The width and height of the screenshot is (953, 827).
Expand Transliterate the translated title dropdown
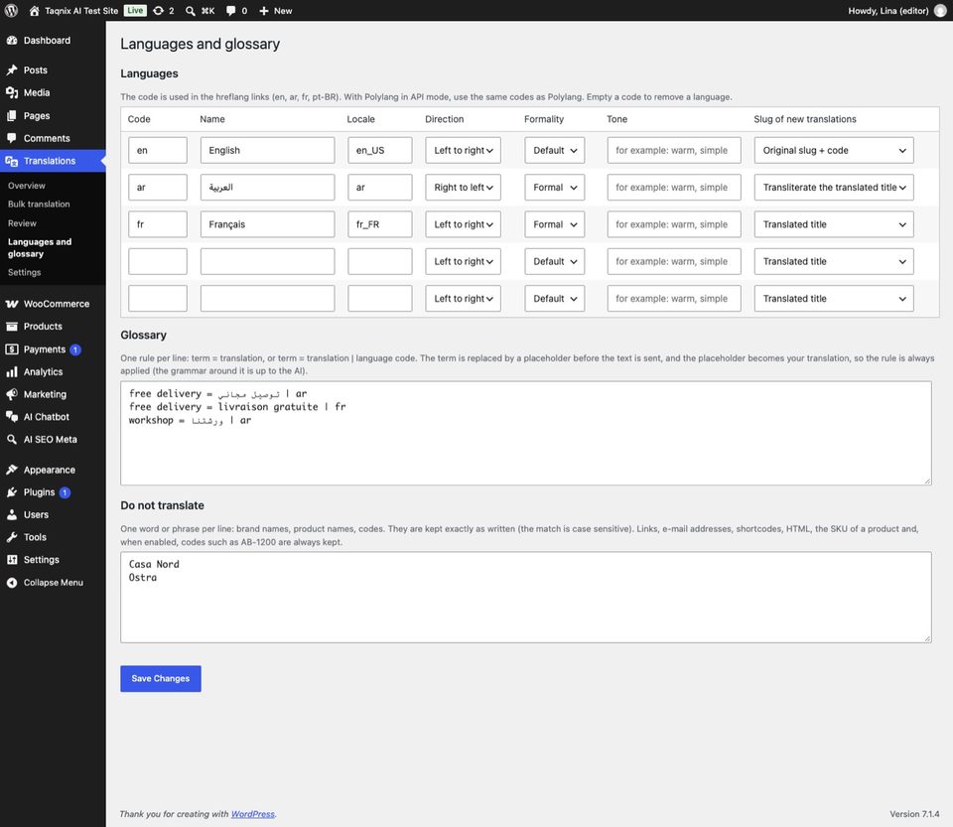(x=834, y=188)
